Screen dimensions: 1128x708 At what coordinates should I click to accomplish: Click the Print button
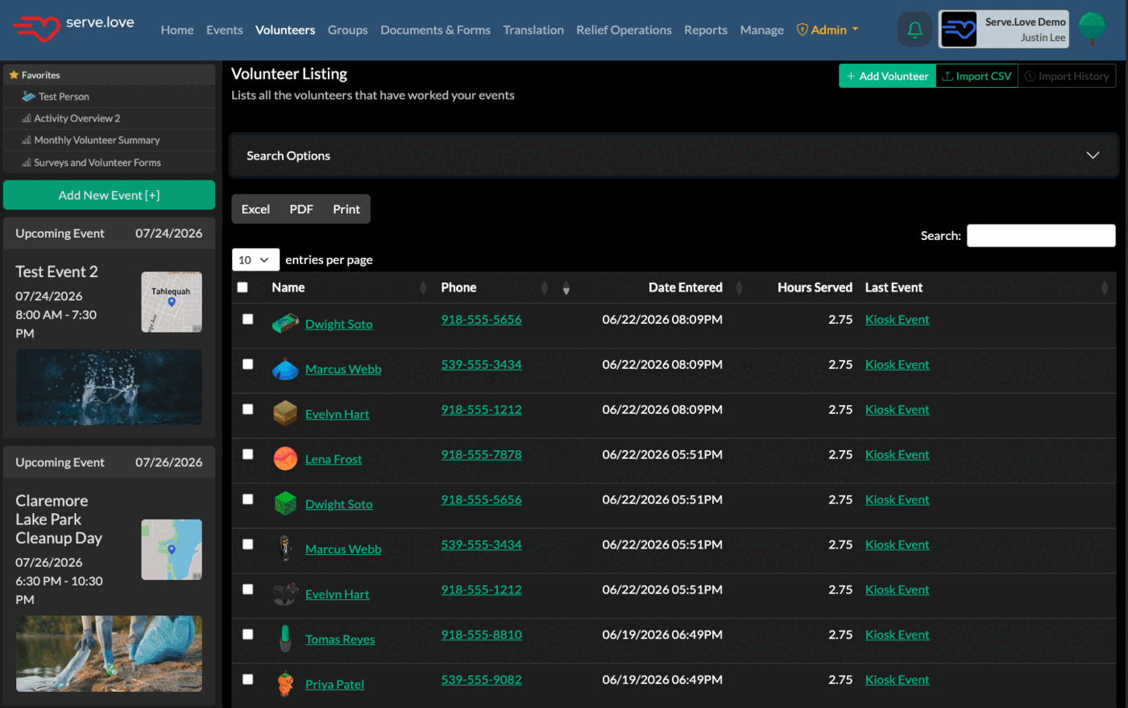click(346, 209)
